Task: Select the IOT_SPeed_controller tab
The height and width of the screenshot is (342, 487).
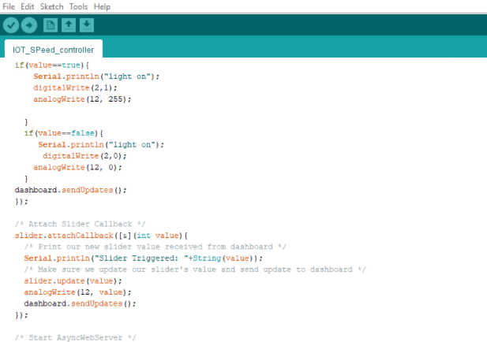Action: (x=53, y=49)
